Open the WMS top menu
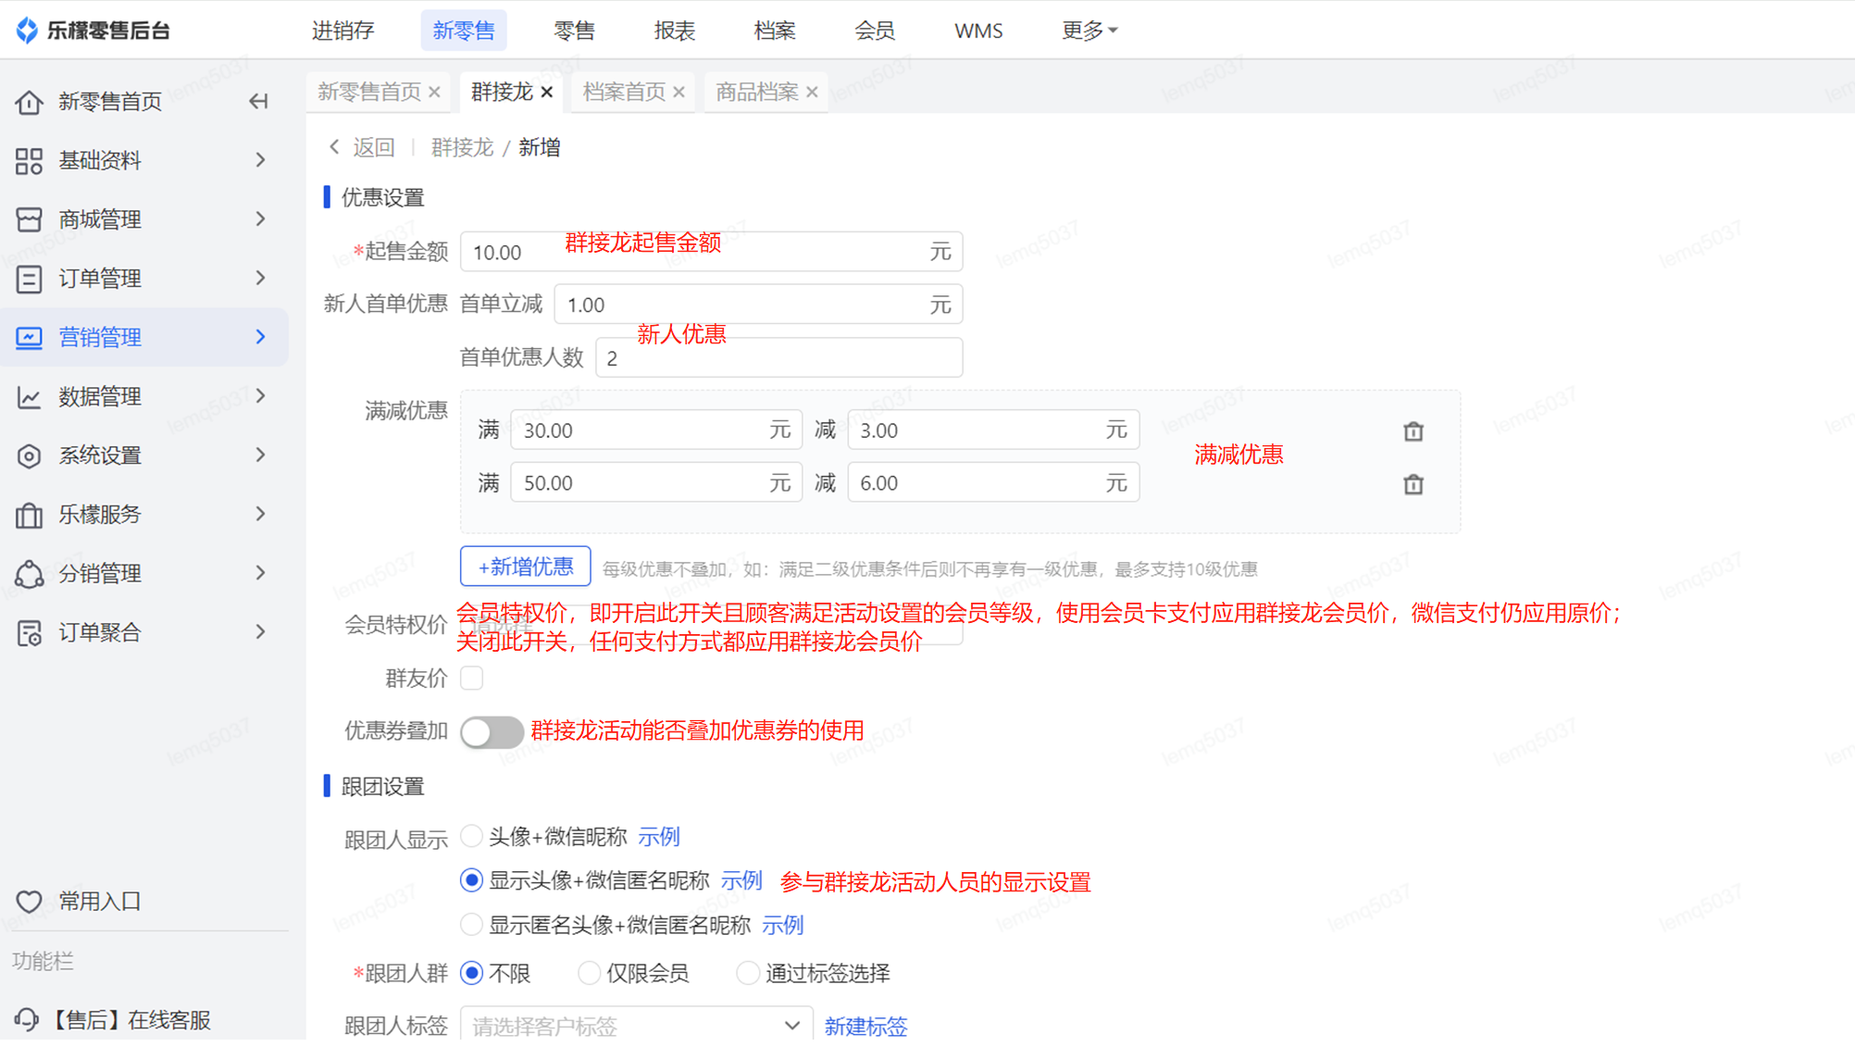Screen dimensions: 1855x1047 coord(978,31)
